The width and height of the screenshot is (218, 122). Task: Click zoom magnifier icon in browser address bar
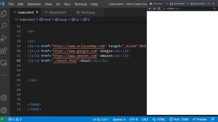pos(214,8)
